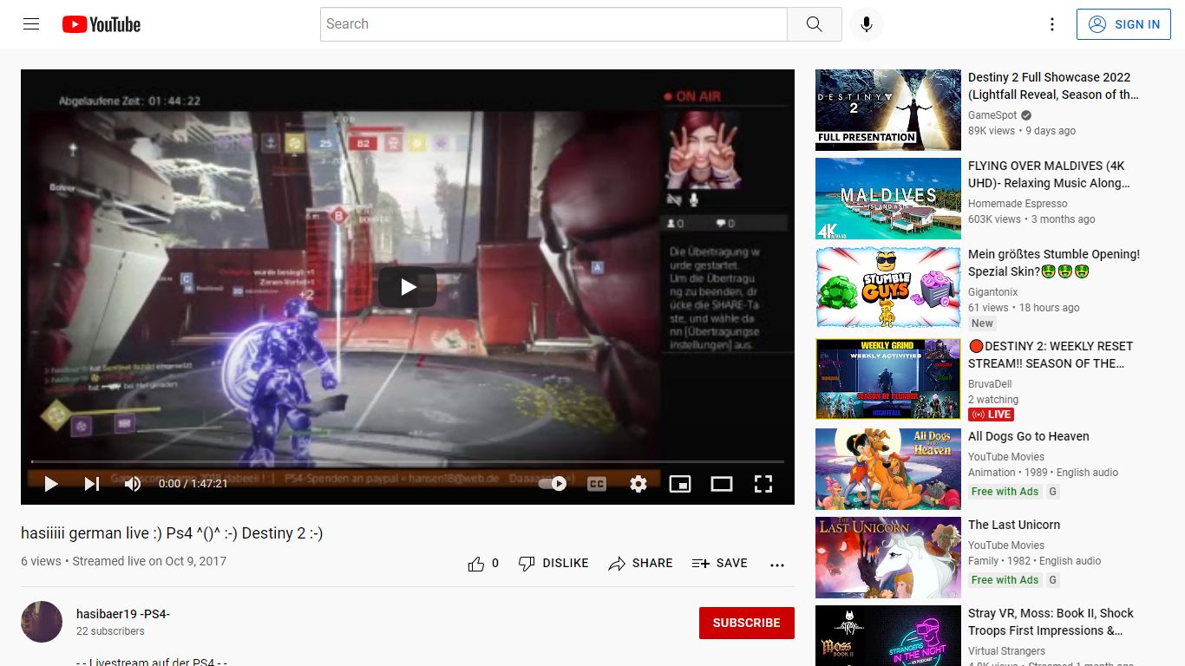Toggle closed captions
This screenshot has height=666, width=1185.
[x=597, y=484]
